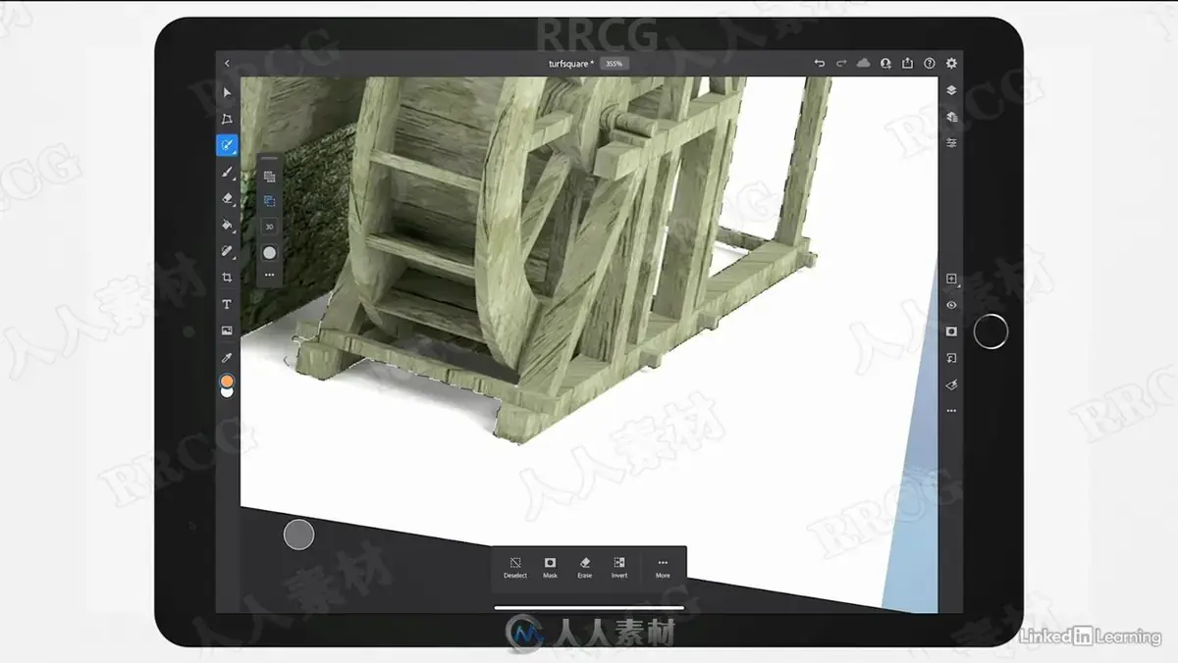Open the Share export icon
The width and height of the screenshot is (1178, 663).
(908, 63)
